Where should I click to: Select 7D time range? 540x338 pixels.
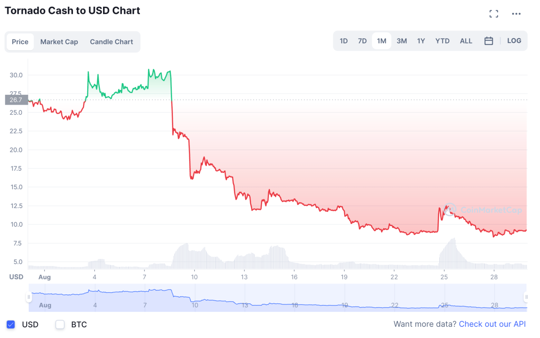point(362,41)
